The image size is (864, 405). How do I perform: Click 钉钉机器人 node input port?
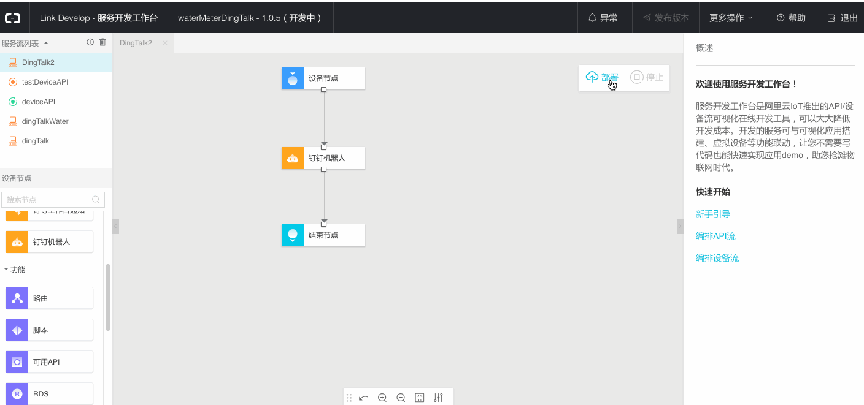(x=324, y=147)
